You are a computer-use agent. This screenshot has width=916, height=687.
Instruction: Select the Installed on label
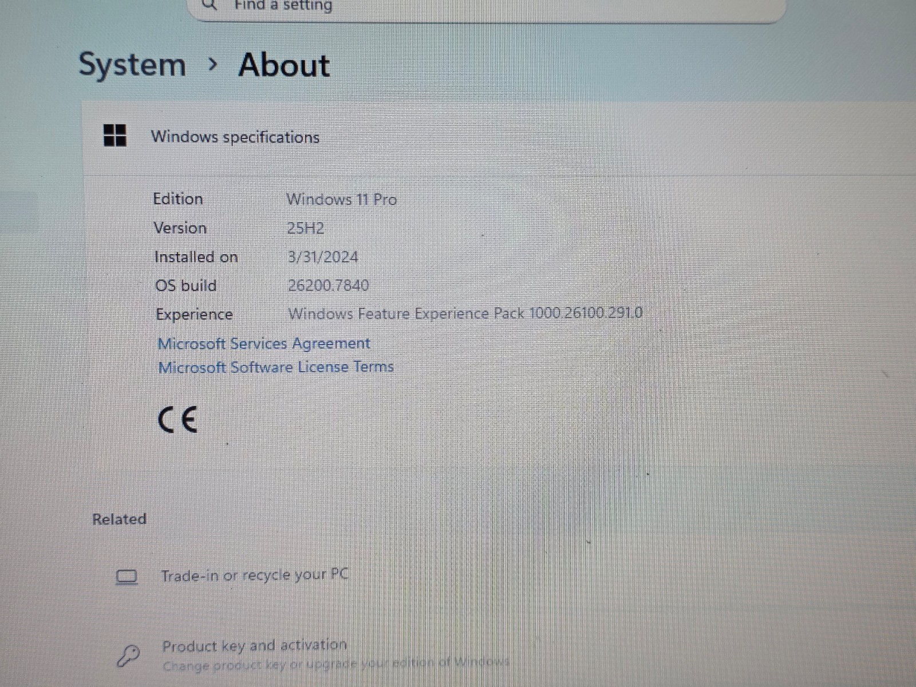pos(196,257)
